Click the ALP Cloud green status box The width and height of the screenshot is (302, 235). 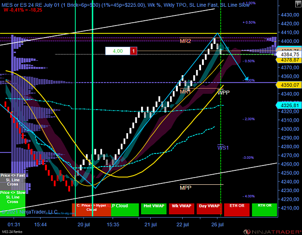point(125,209)
